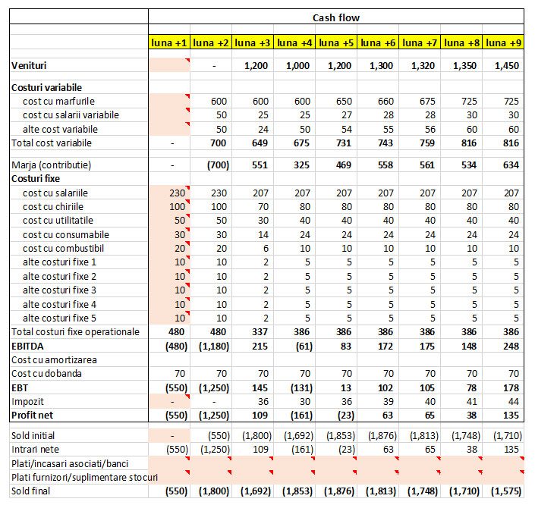535x505 pixels.
Task: Click the Profit net value for luna +6
Action: (378, 416)
